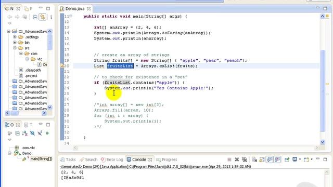Image resolution: width=333 pixels, height=187 pixels.
Task: Click Navigator horizontal scroll left arrow
Action: tap(7, 113)
